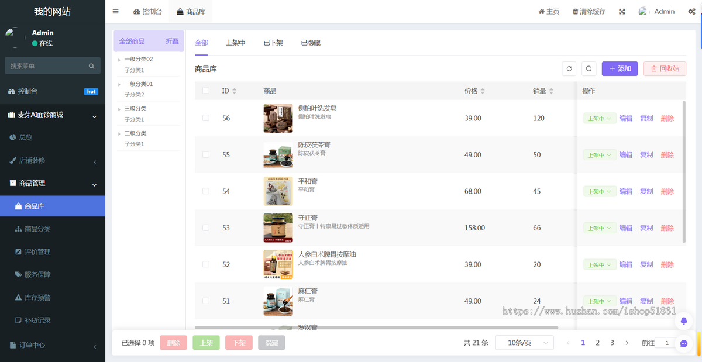Image resolution: width=702 pixels, height=362 pixels.
Task: Click the fullscreen expand icon in top bar
Action: point(622,12)
